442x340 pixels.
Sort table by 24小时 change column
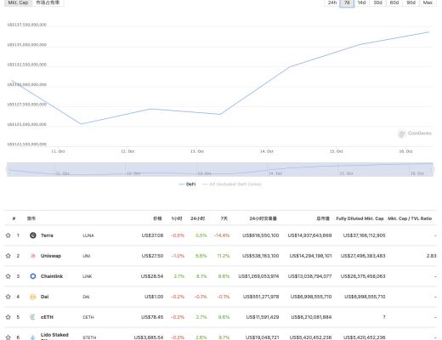(x=197, y=218)
